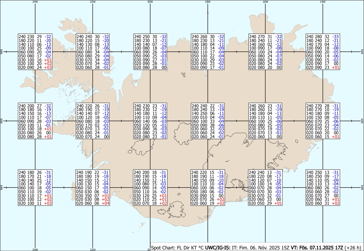Select the row "050 090 38 -06"
The image size is (364, 251).
(208, 125)
